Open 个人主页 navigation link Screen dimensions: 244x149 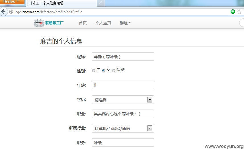103,23
